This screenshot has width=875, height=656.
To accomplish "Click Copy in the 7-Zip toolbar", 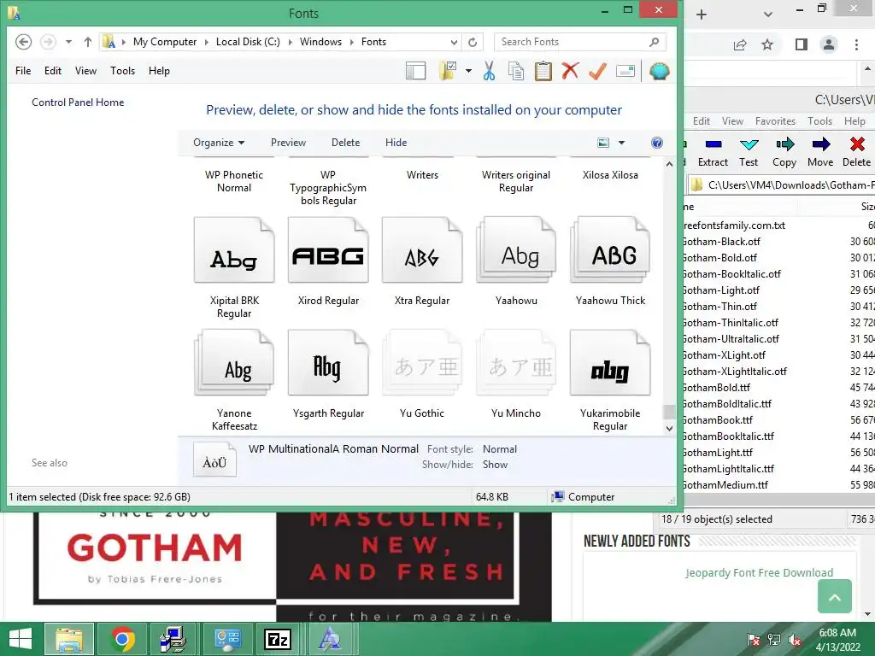I will point(784,153).
